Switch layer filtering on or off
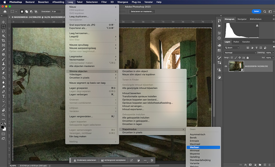The image size is (275, 167). [x=274, y=47]
